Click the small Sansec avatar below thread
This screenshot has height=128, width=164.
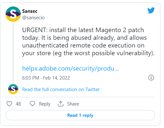click(x=13, y=89)
